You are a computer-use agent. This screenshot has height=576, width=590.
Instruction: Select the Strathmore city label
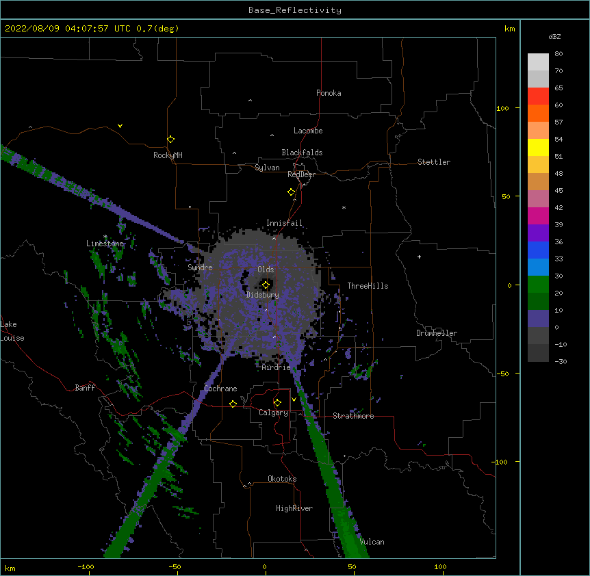(353, 416)
